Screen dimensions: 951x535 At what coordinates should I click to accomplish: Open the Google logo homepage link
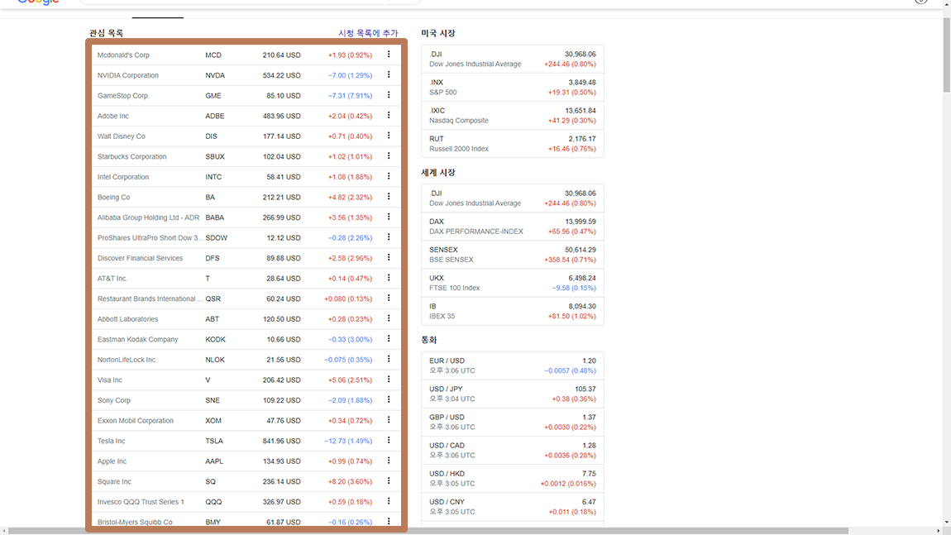click(x=38, y=2)
